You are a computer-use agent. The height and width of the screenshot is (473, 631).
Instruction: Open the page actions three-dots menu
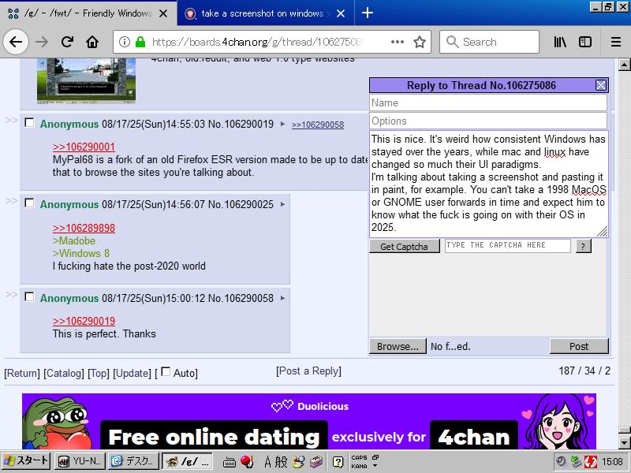[398, 42]
